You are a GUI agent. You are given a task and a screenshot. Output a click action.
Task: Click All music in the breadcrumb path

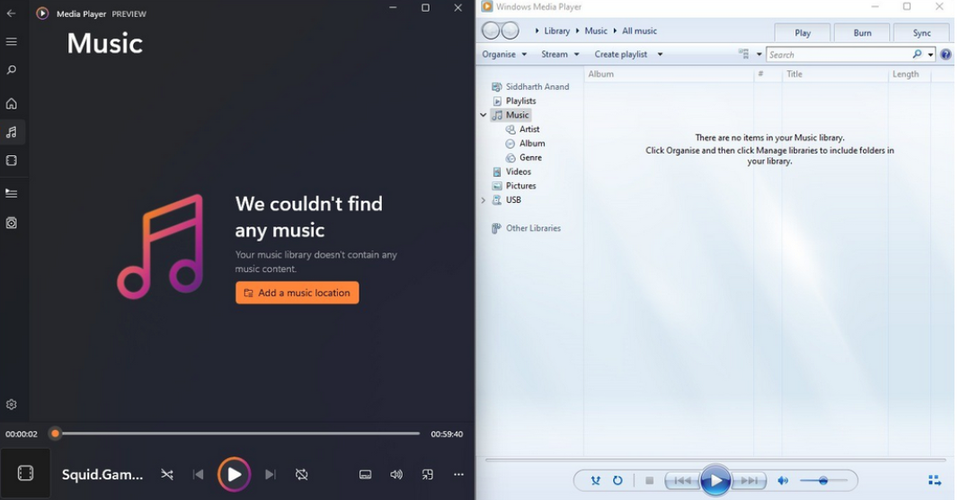point(639,31)
